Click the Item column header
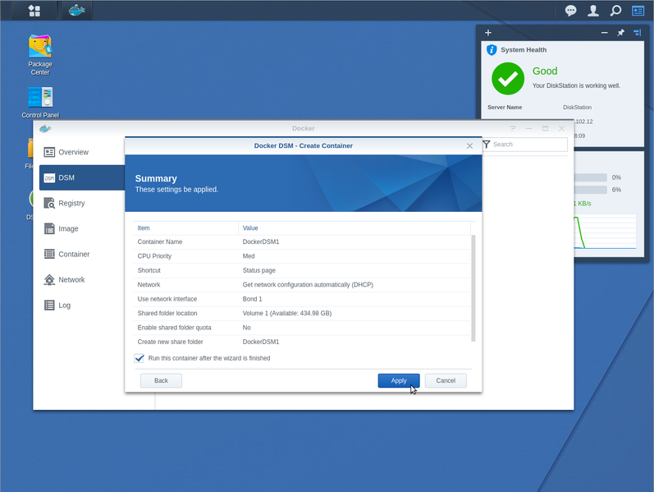The height and width of the screenshot is (492, 654). pos(185,228)
